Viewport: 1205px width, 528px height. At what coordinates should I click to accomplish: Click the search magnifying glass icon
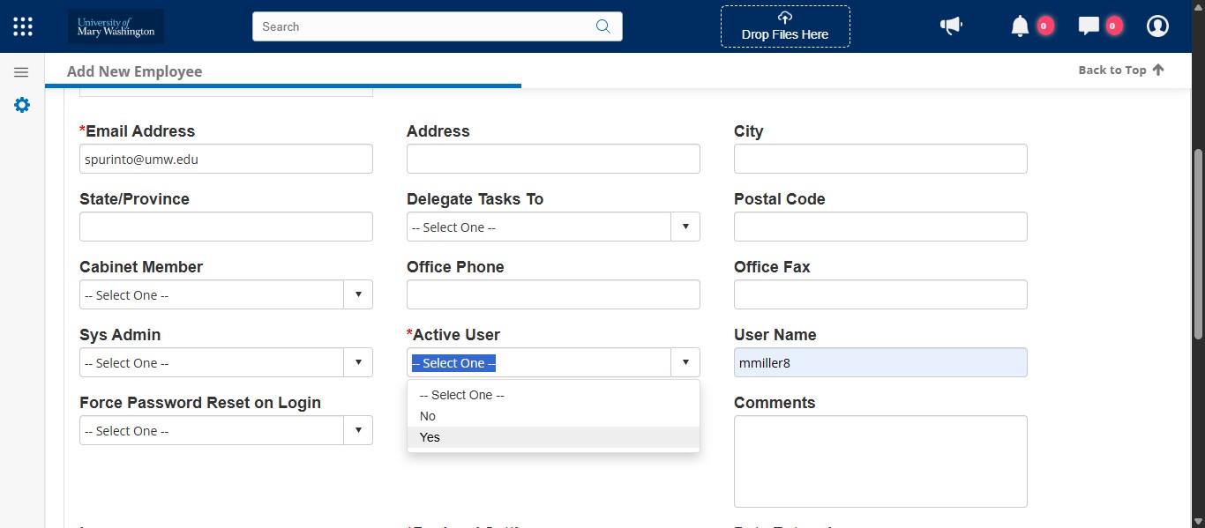click(603, 26)
